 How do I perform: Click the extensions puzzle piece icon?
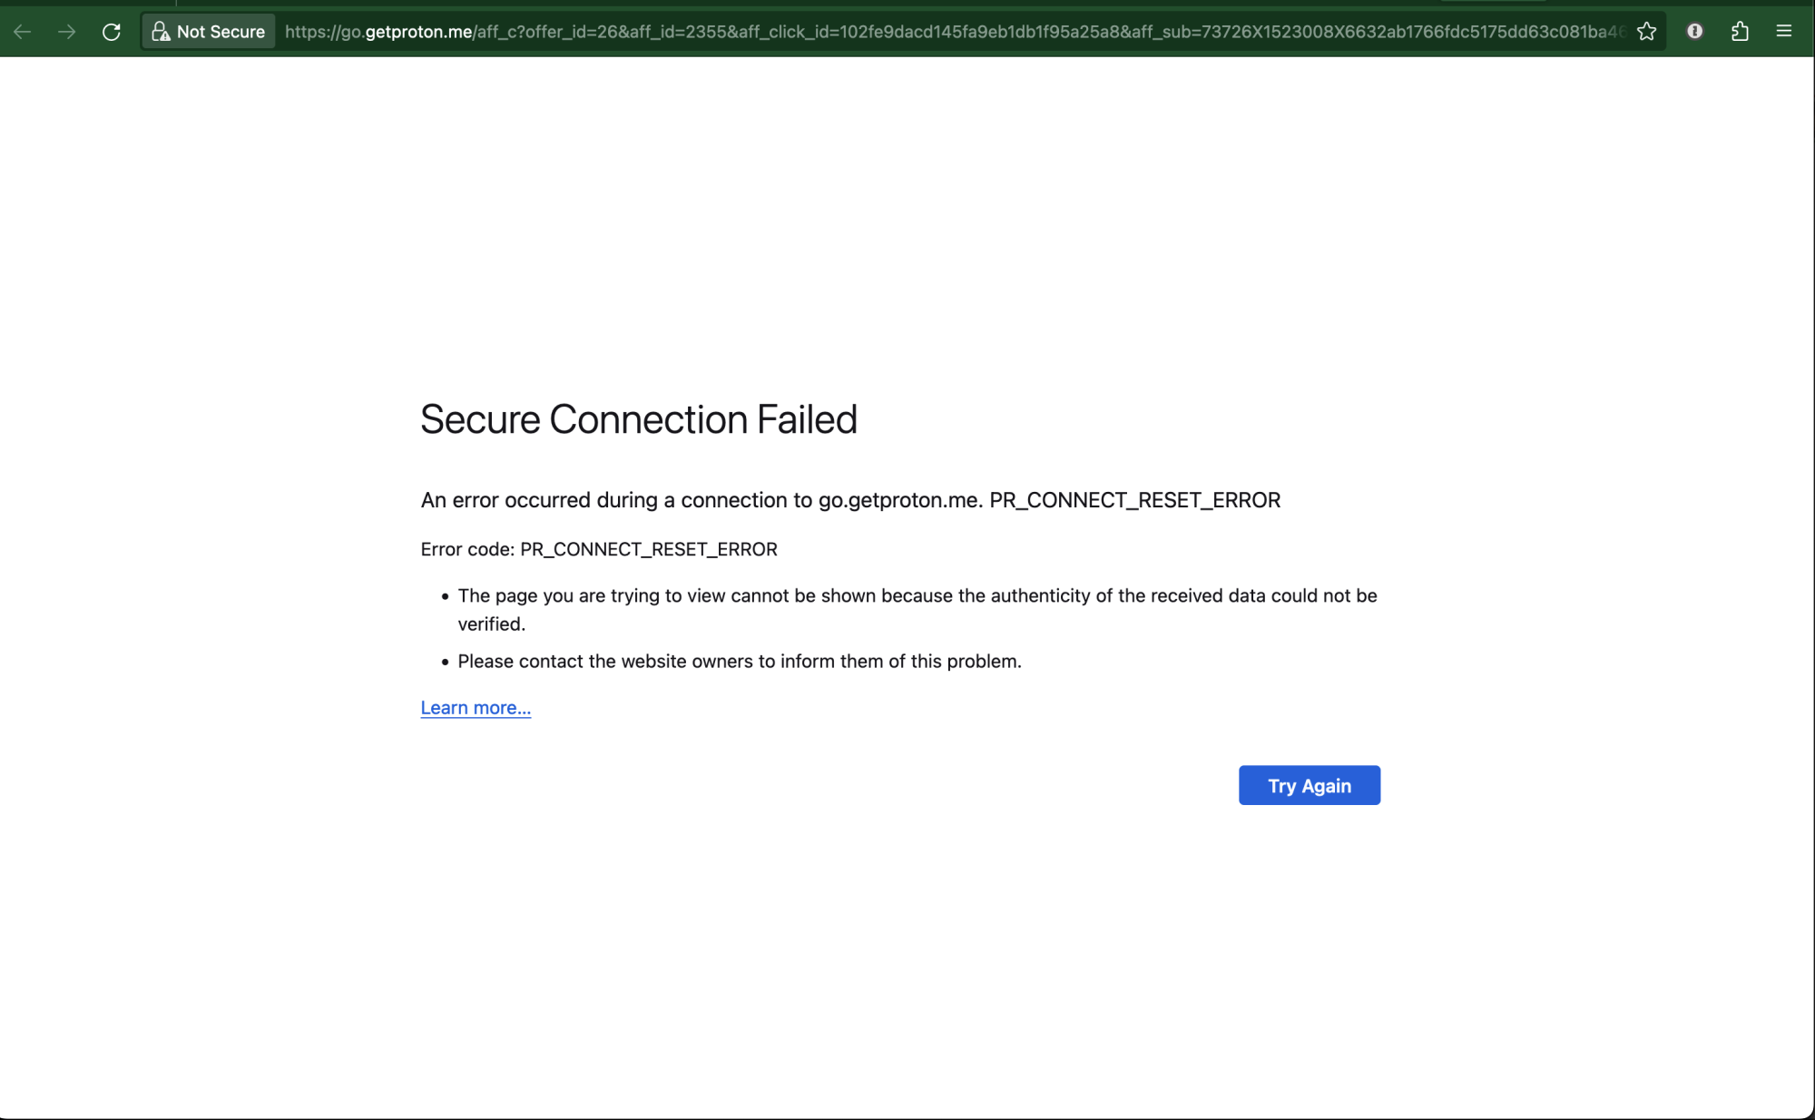(1740, 31)
